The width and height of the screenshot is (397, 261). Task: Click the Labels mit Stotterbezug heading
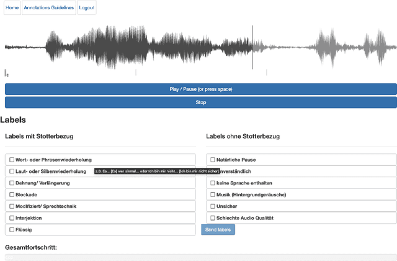(39, 136)
